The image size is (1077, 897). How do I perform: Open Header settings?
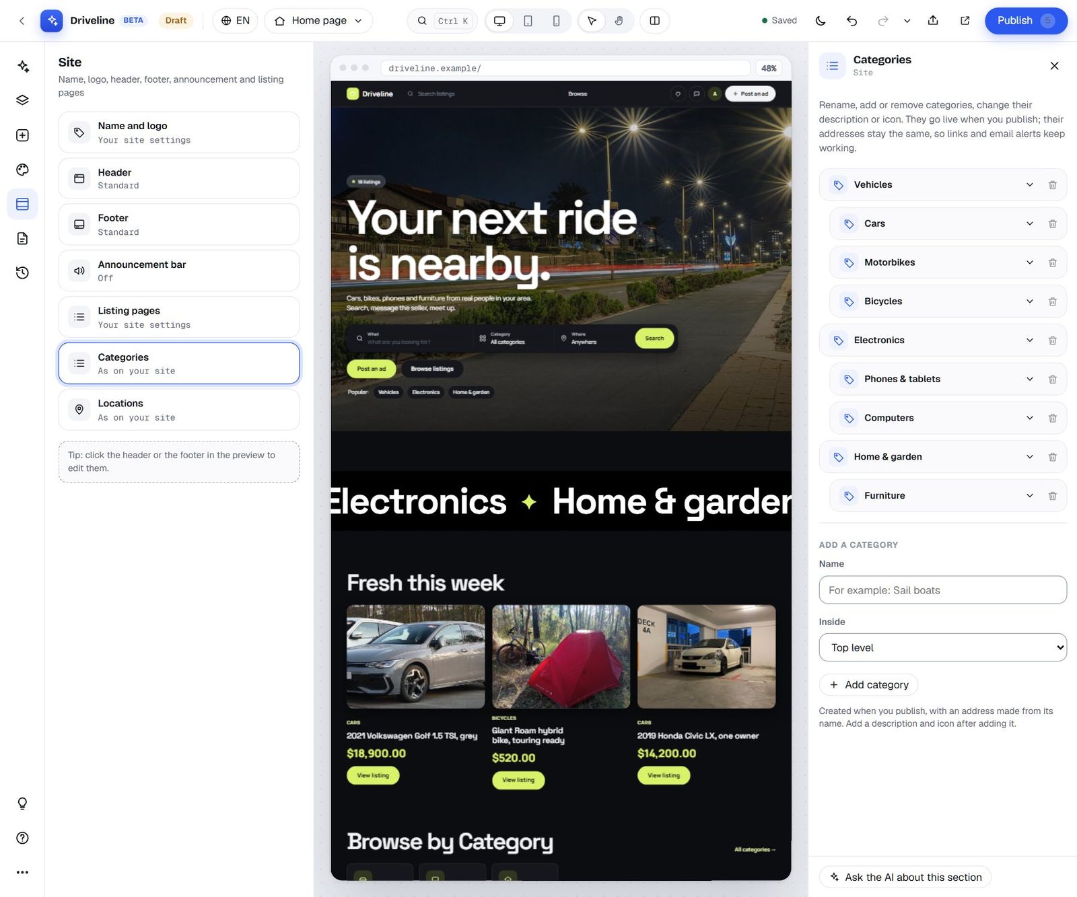point(179,178)
